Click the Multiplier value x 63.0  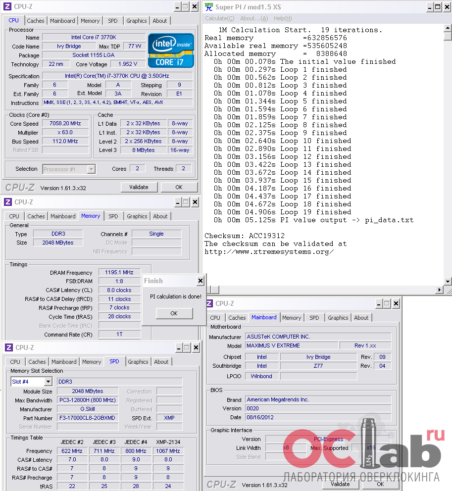tap(65, 132)
